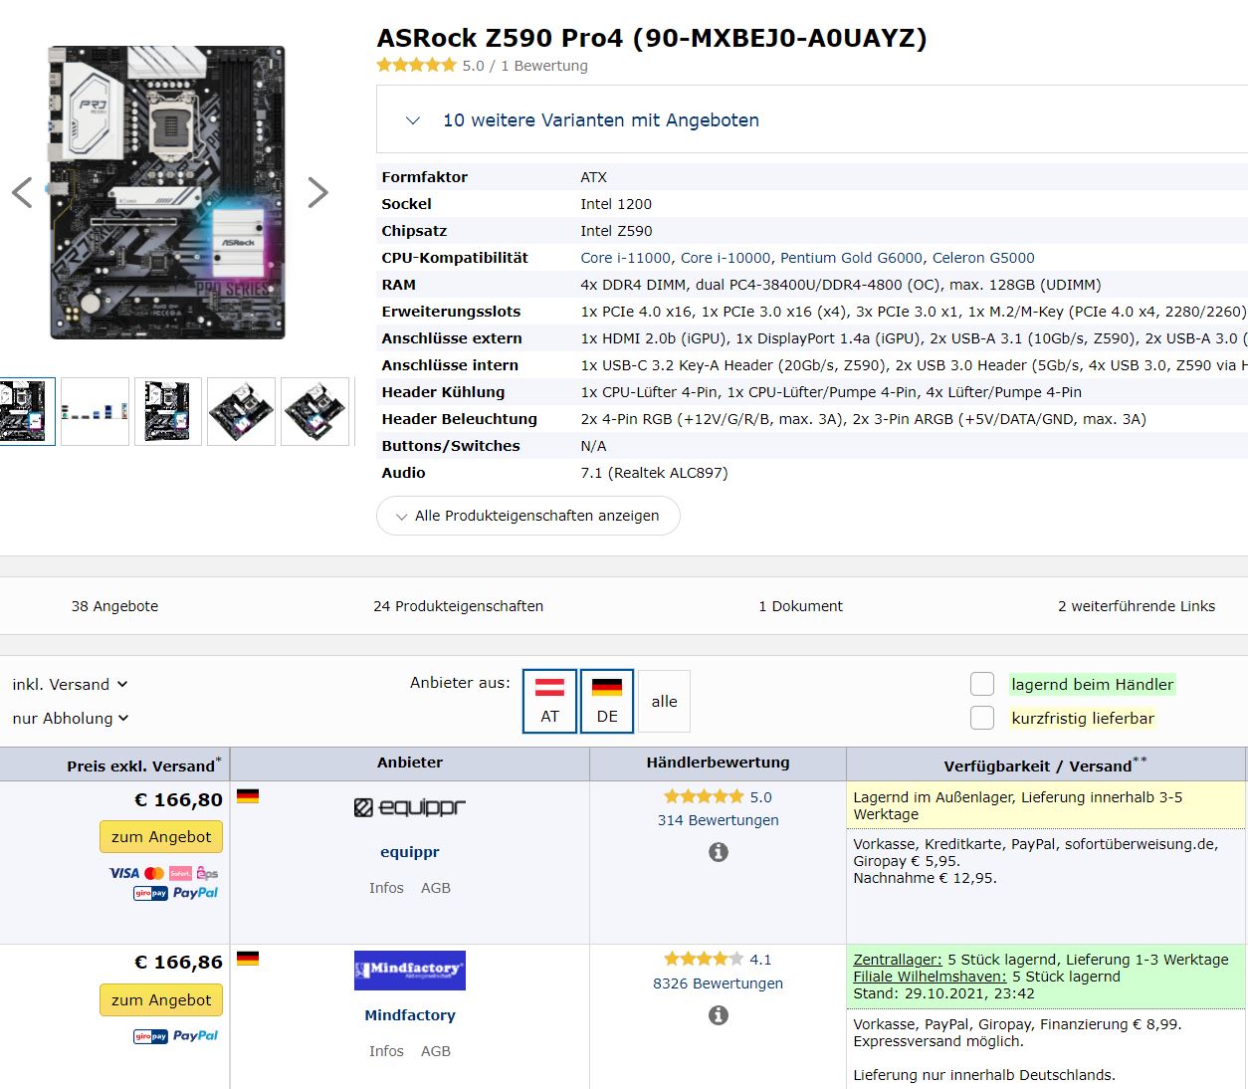The width and height of the screenshot is (1248, 1089).
Task: Toggle AT country filter
Action: click(x=549, y=702)
